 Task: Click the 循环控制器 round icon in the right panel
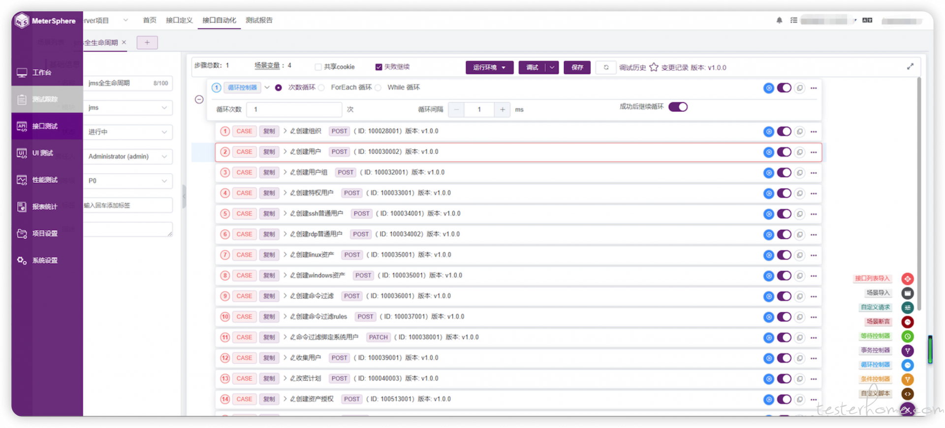coord(907,365)
